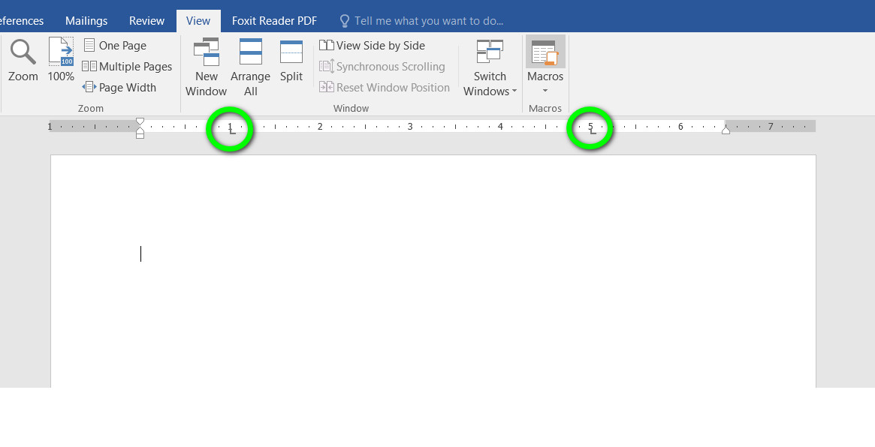The image size is (875, 447).
Task: Switch to the Review tab
Action: point(146,20)
